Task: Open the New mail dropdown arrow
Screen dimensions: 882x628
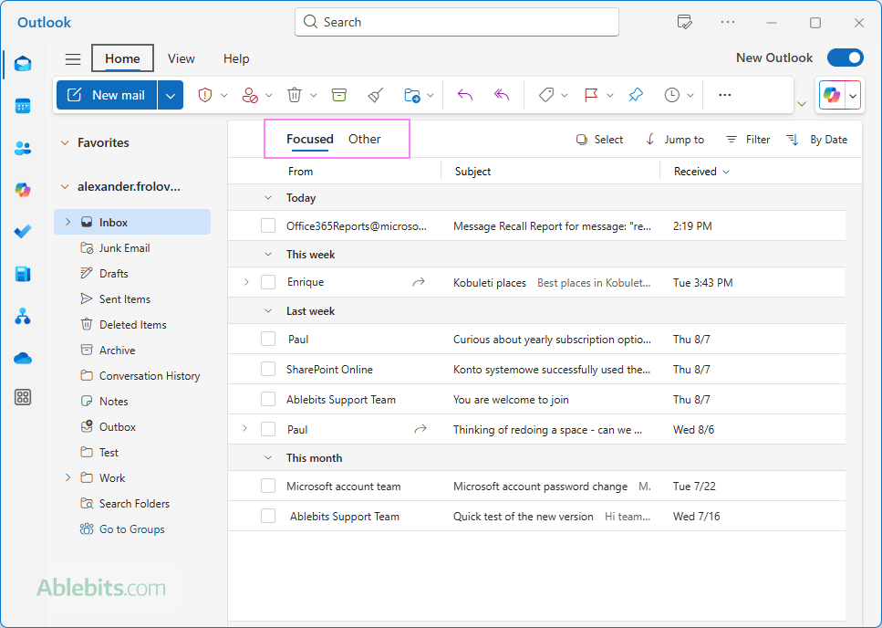Action: tap(171, 95)
